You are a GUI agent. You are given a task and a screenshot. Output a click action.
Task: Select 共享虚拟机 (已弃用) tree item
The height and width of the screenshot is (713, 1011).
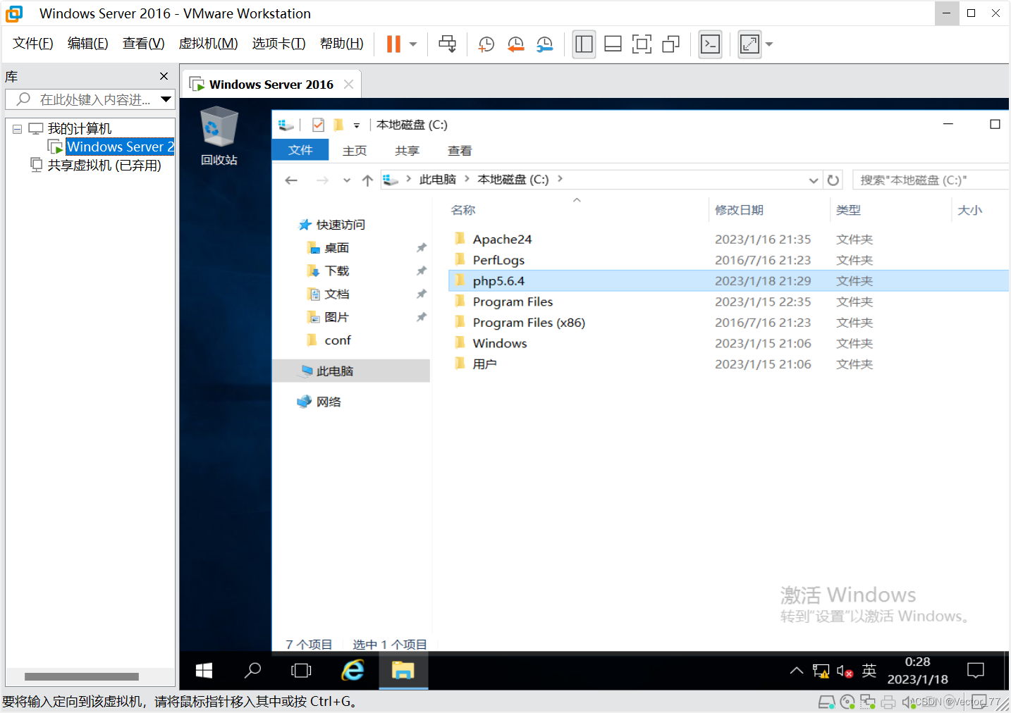pyautogui.click(x=104, y=165)
